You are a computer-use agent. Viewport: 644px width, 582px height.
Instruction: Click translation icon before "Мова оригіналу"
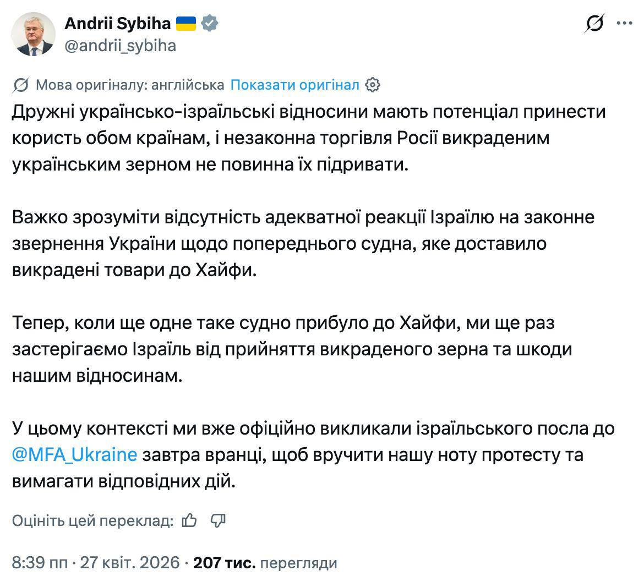pos(20,85)
